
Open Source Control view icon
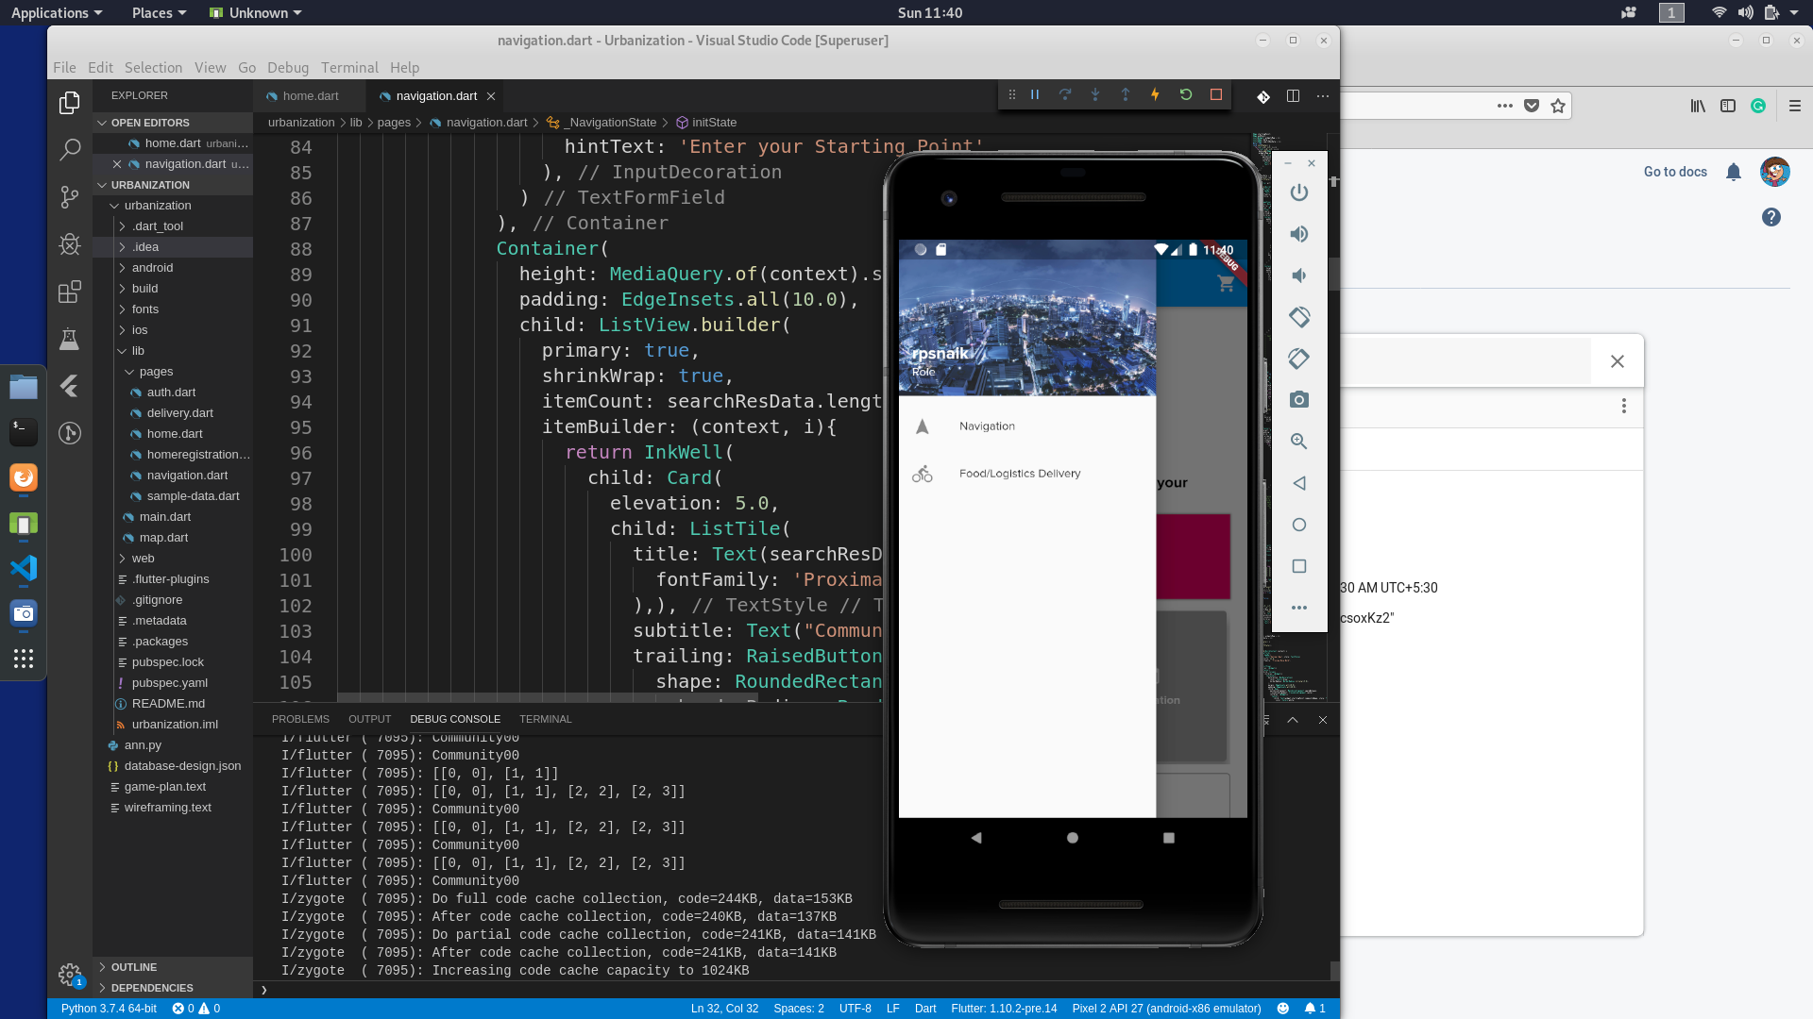click(70, 196)
